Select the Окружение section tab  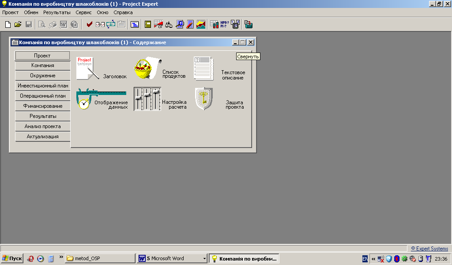click(x=42, y=76)
